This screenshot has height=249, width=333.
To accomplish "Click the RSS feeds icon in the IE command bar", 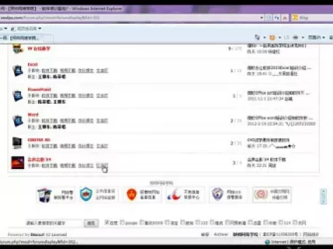I will pyautogui.click(x=273, y=37).
